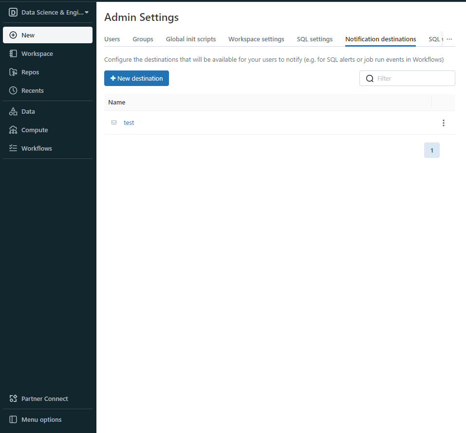The image size is (466, 433).
Task: Open Workspace via its sidebar icon
Action: pos(13,53)
